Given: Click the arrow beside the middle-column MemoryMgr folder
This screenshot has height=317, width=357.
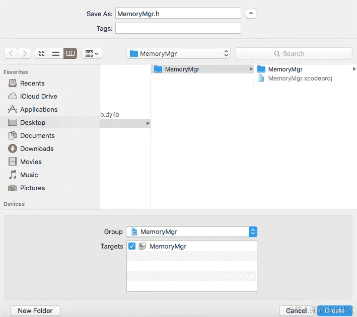Looking at the screenshot, I should 251,69.
